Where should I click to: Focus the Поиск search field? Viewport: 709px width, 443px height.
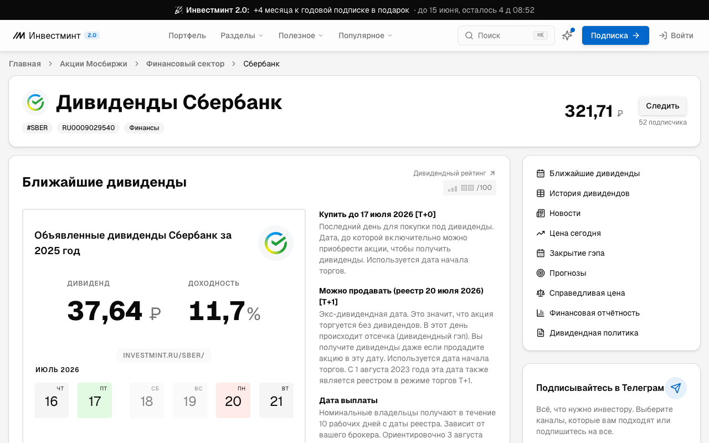pos(506,35)
